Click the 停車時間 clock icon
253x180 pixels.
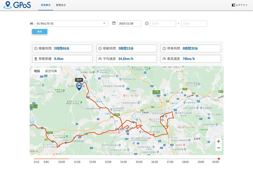pyautogui.click(x=164, y=48)
